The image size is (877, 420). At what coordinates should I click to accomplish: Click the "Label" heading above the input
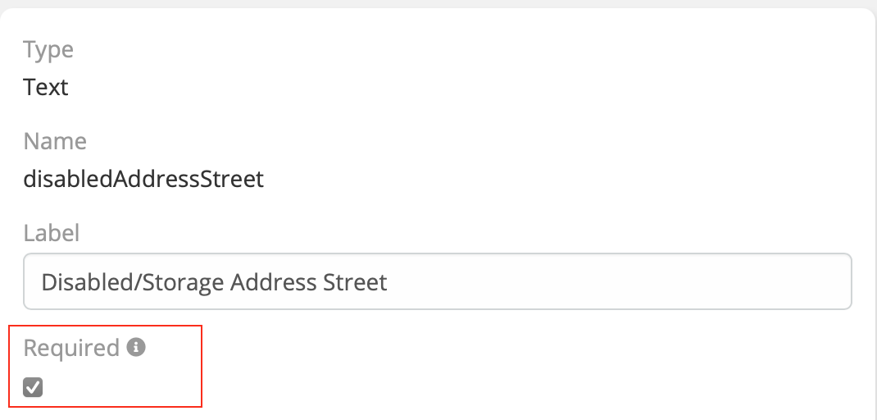(52, 233)
